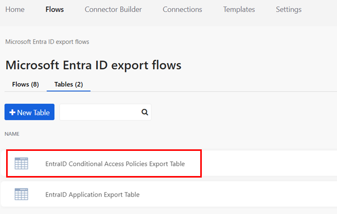Open the Templates navigation item
The width and height of the screenshot is (337, 214).
point(239,9)
